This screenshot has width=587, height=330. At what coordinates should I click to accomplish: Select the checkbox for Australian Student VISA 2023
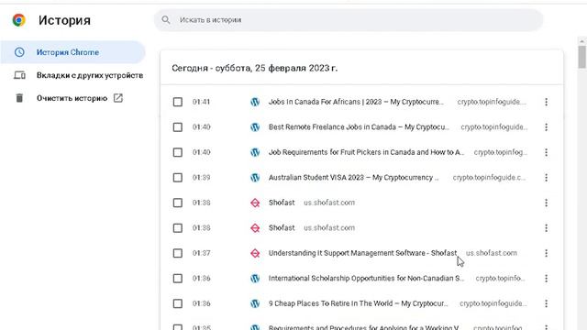pyautogui.click(x=178, y=177)
